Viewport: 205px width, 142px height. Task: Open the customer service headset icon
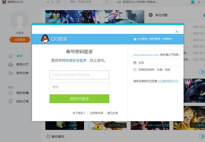tap(193, 2)
